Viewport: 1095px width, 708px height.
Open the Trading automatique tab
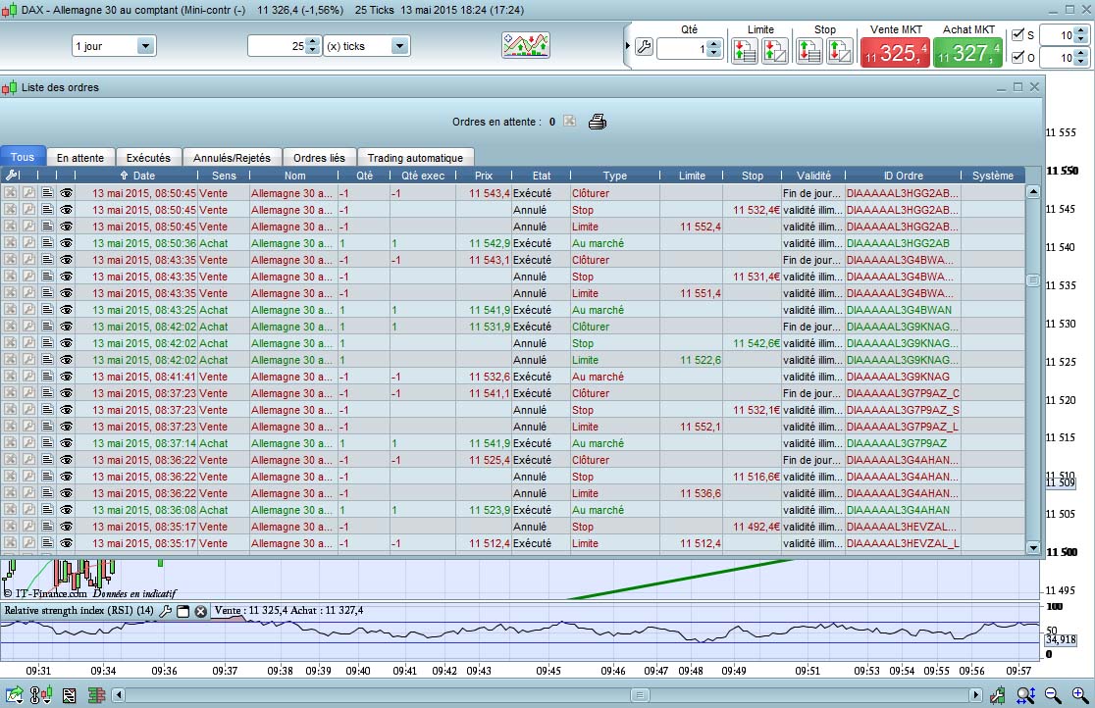click(x=415, y=158)
